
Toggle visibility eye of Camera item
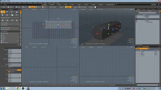[x=136, y=20]
